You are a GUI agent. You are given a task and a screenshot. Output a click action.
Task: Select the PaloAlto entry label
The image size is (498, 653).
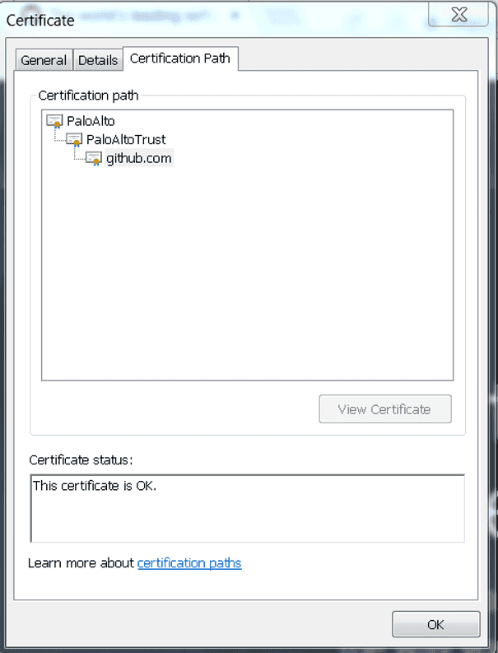(x=91, y=122)
